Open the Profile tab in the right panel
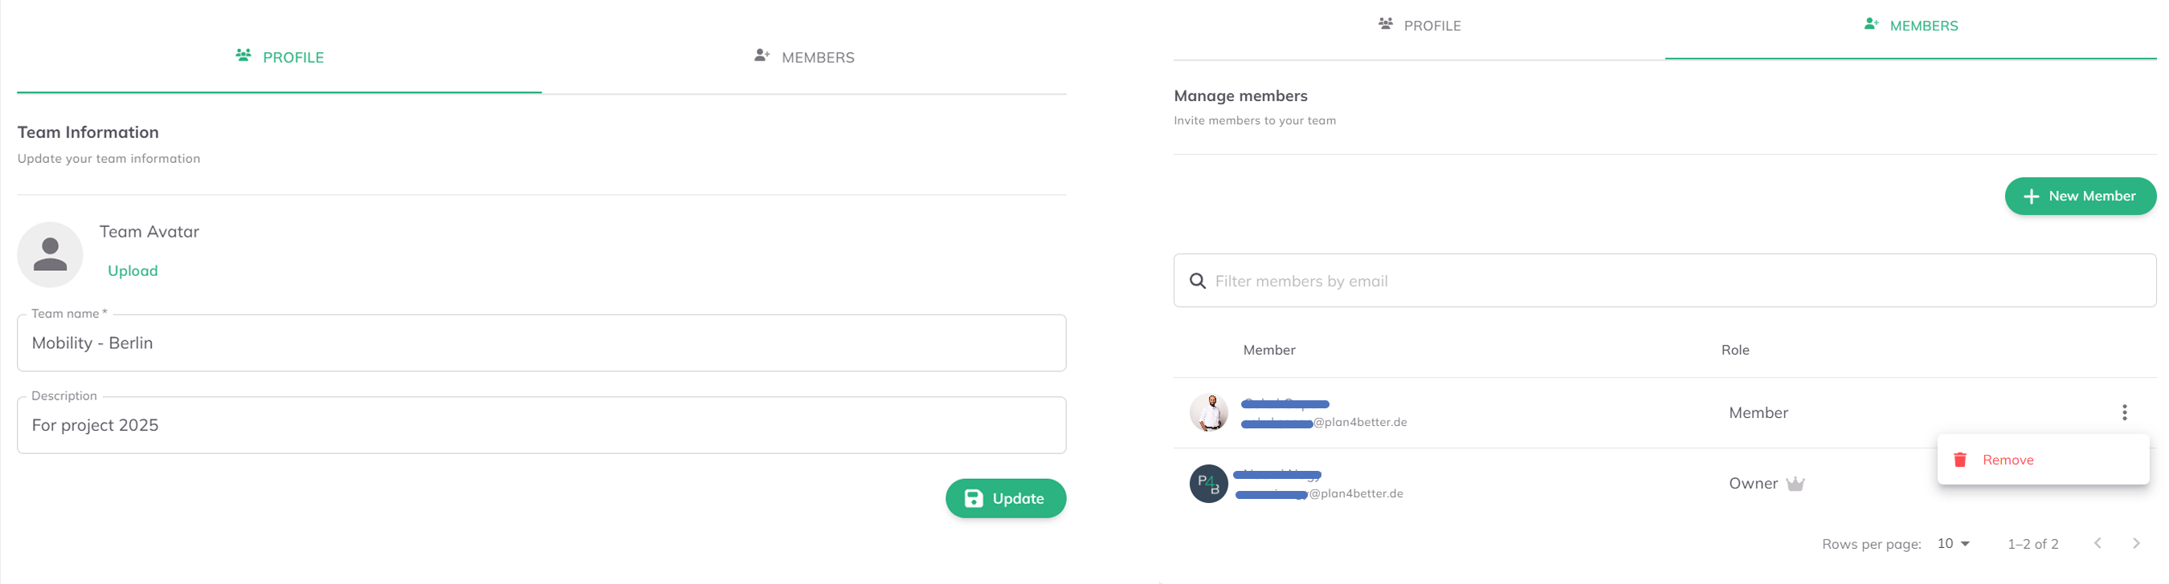Screen dimensions: 2169x584 (1419, 26)
